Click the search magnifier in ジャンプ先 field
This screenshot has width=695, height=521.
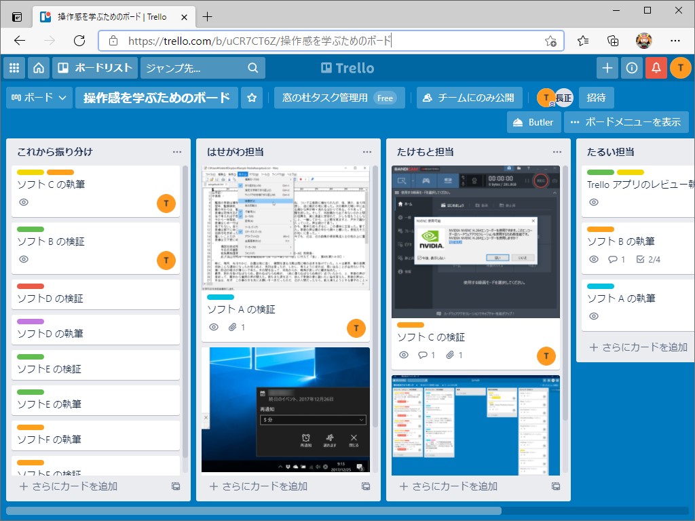click(x=253, y=68)
